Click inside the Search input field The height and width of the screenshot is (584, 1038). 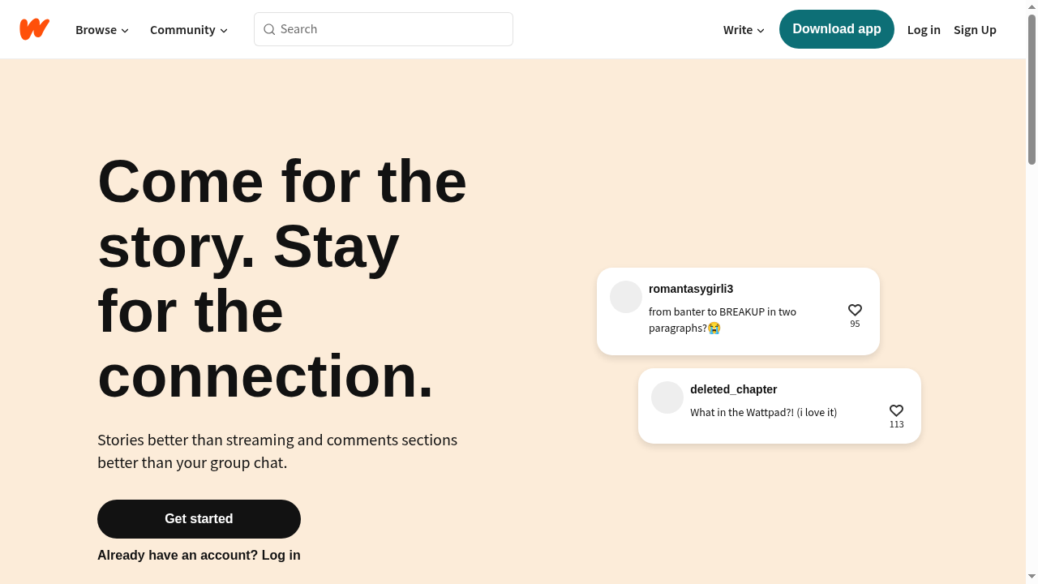coord(383,29)
